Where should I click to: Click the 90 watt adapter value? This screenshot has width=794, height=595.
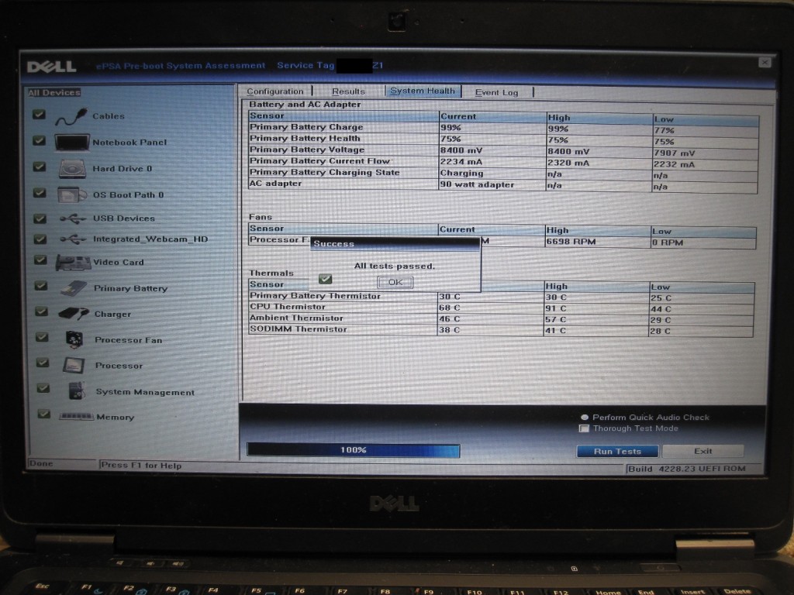(x=477, y=184)
